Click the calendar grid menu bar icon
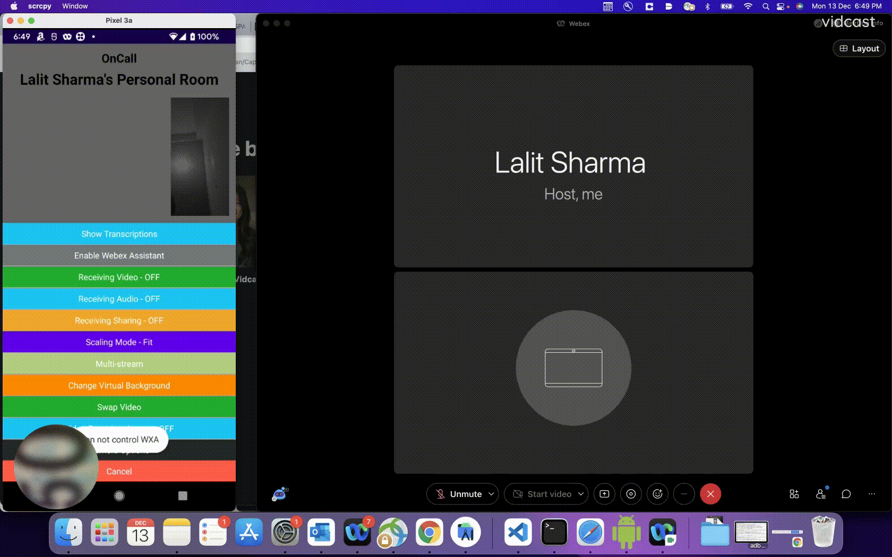 coord(608,6)
